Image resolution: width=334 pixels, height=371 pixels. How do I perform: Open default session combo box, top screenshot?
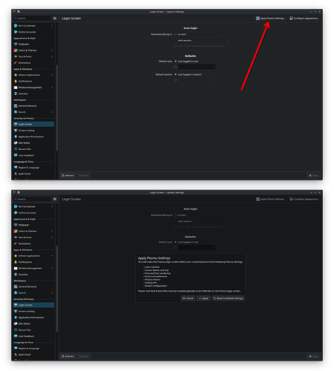click(197, 80)
